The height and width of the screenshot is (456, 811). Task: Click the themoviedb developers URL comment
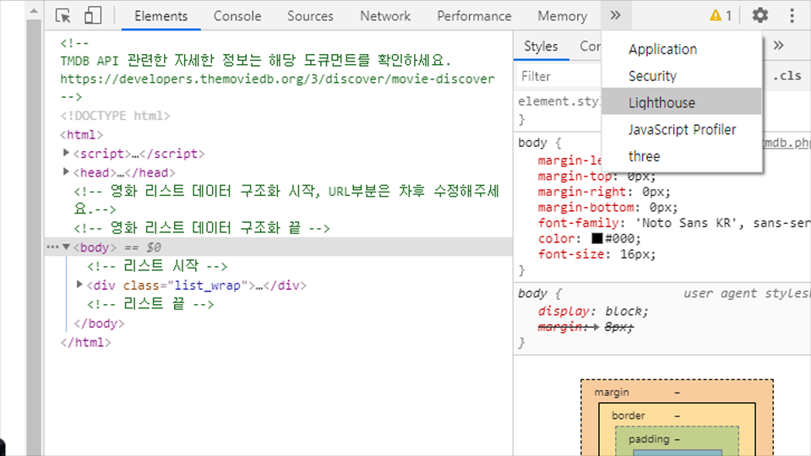coord(277,79)
